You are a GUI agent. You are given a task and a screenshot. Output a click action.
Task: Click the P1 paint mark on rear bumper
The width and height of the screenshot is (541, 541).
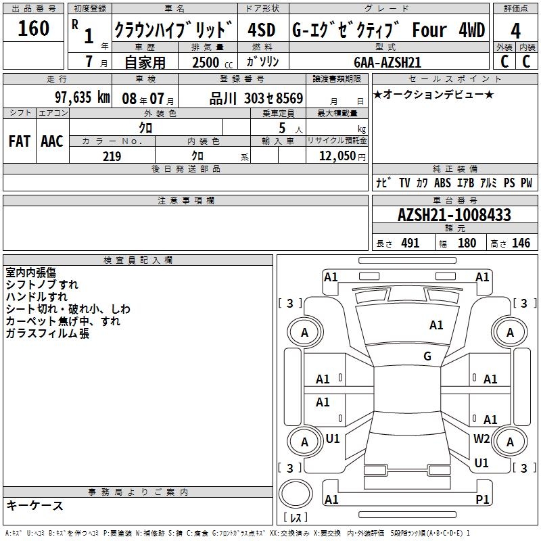point(482,500)
